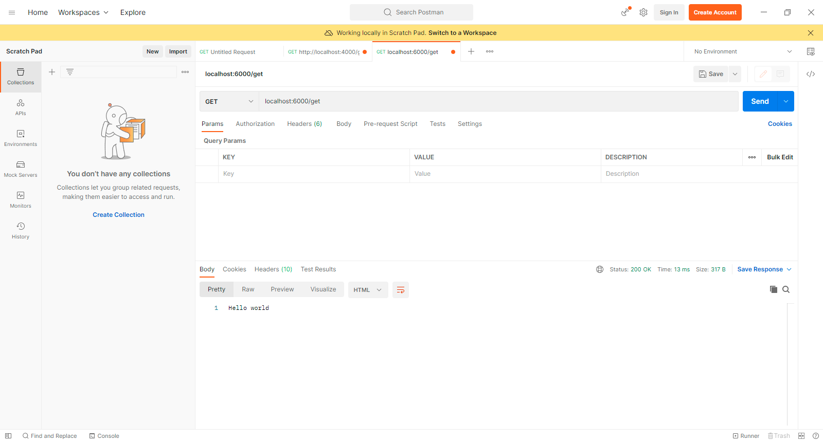
Task: Open the request Headers (6) tab
Action: (x=305, y=124)
